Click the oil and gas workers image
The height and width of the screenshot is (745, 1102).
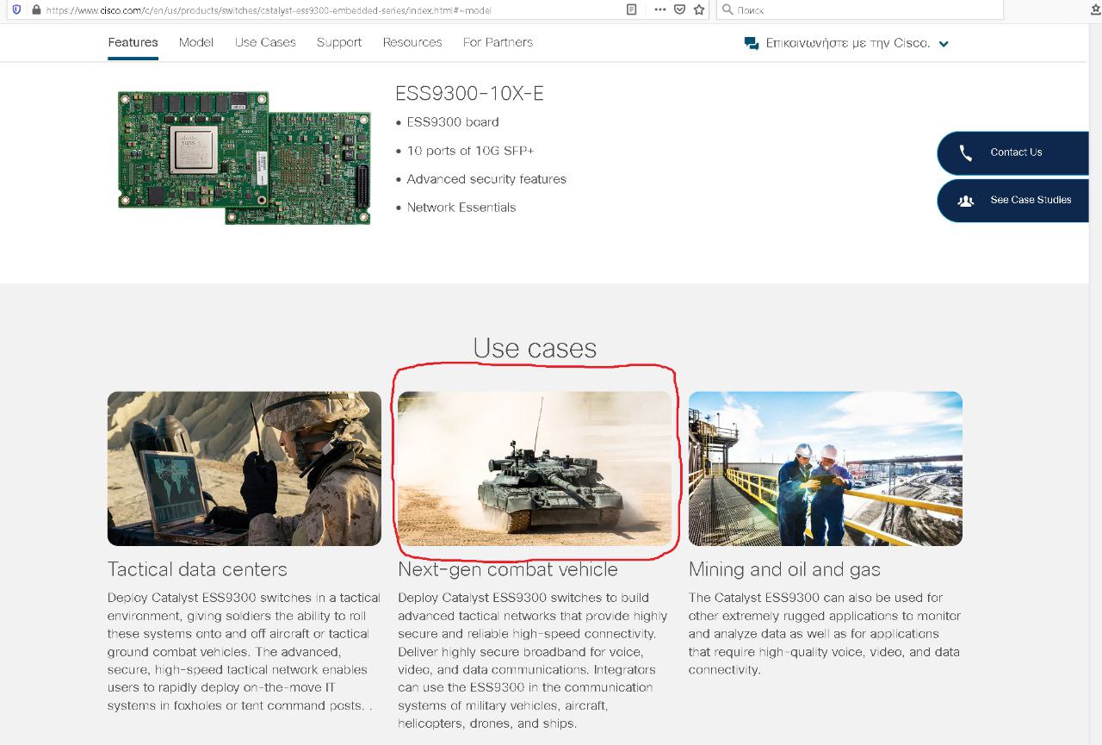(x=826, y=469)
